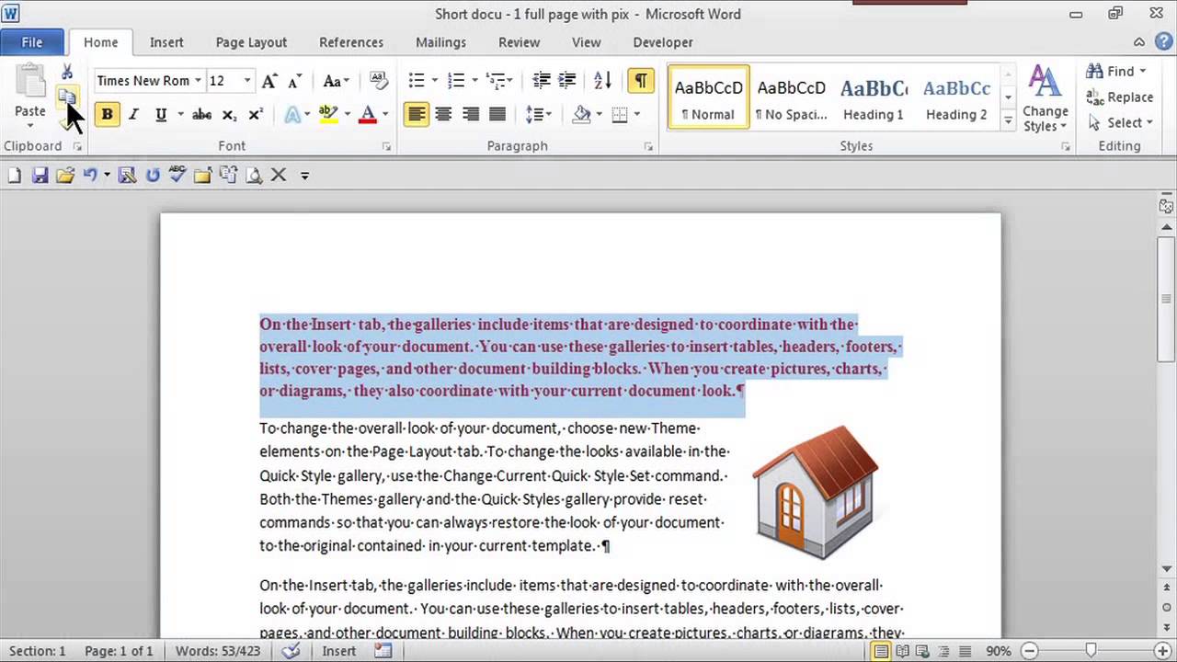
Task: Click the X icon in quick toolbar
Action: coord(279,175)
